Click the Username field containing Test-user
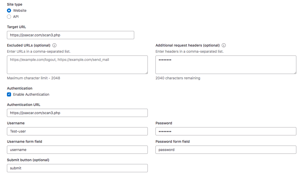The image size is (303, 174). pyautogui.click(x=77, y=131)
